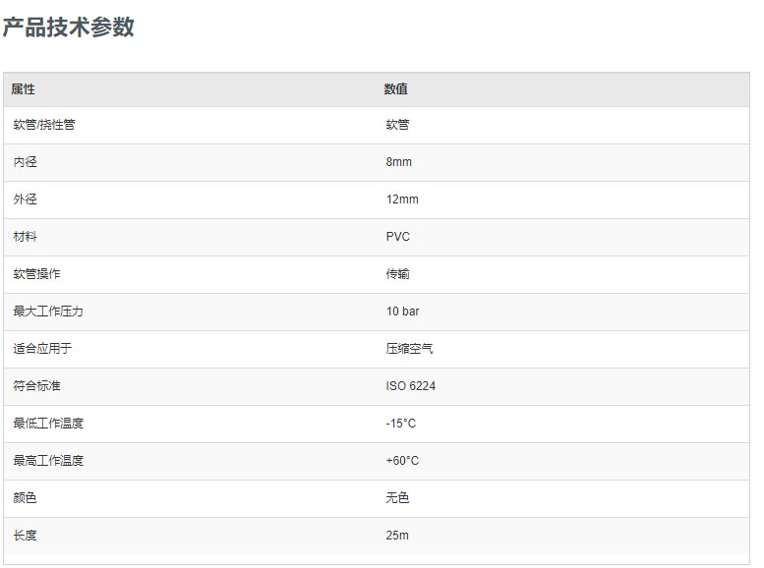
Task: Click the 产品技术参数 heading
Action: (x=68, y=27)
